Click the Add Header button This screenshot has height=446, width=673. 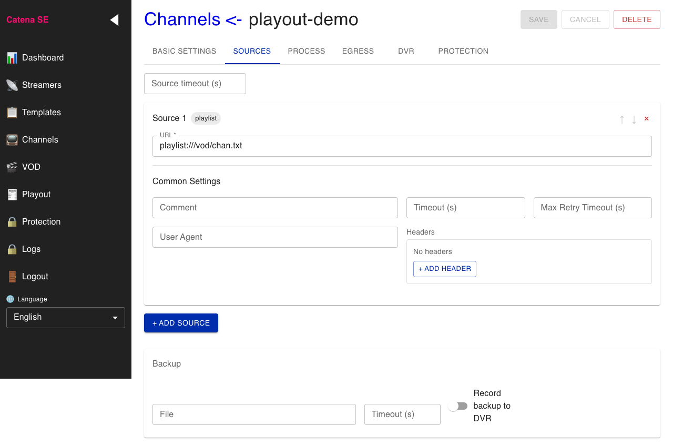[445, 269]
